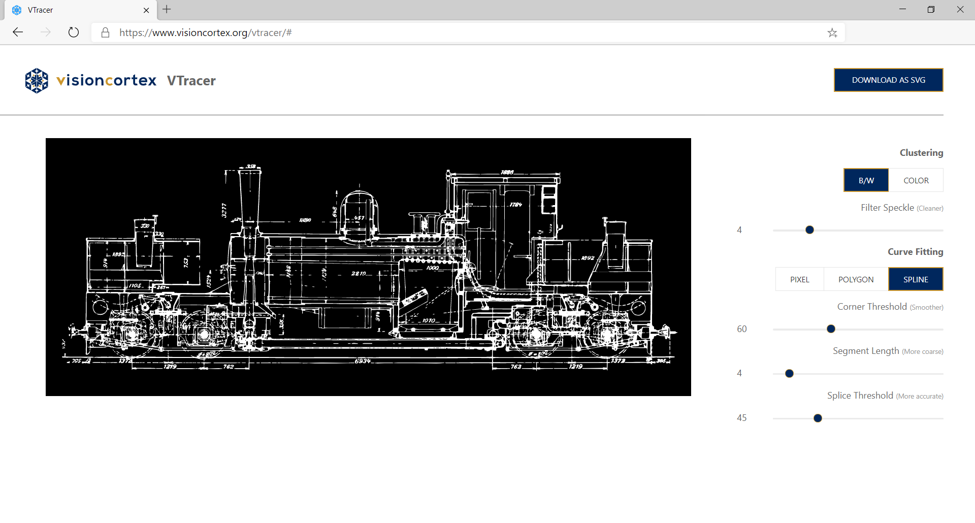Click the forward navigation arrow
Screen dimensions: 975x523
pyautogui.click(x=46, y=32)
